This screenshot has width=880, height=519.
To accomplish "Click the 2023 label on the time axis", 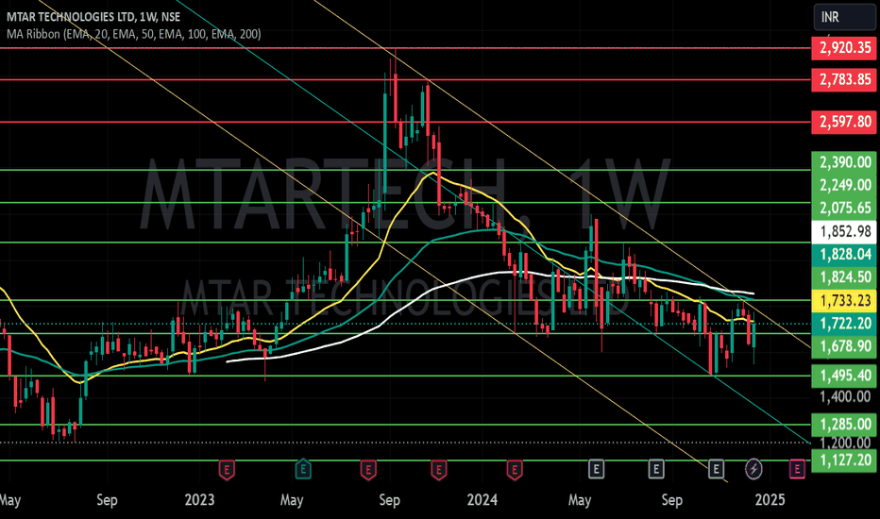I will [199, 499].
